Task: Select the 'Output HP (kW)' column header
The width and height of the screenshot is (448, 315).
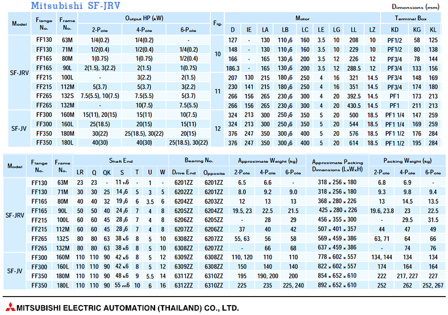Action: pyautogui.click(x=144, y=18)
